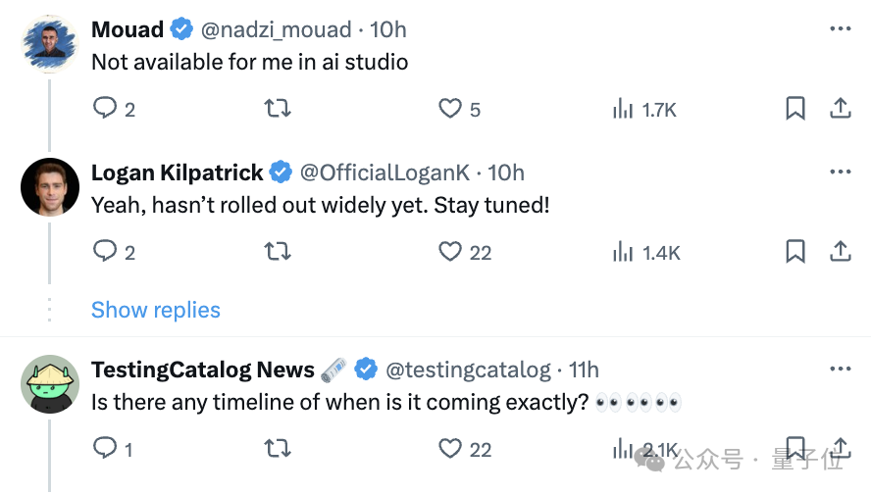This screenshot has height=494, width=871.
Task: Retweet Mouad's post about ai studio
Action: [x=278, y=108]
